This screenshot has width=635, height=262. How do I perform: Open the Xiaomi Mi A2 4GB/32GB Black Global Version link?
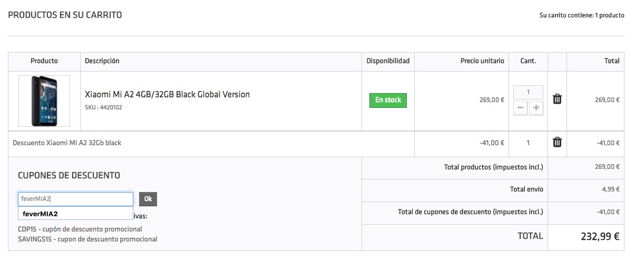click(x=167, y=95)
